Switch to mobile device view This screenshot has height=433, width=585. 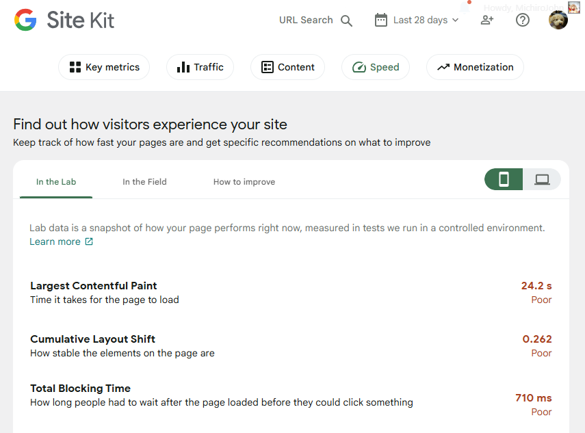point(504,179)
